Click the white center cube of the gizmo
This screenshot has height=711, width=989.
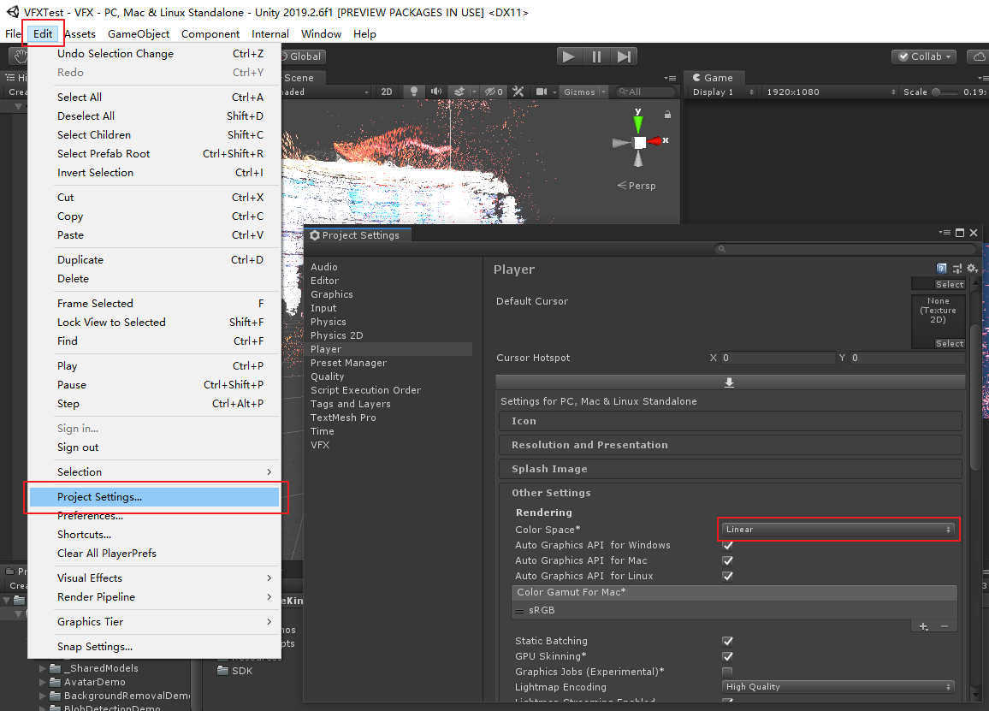point(640,143)
